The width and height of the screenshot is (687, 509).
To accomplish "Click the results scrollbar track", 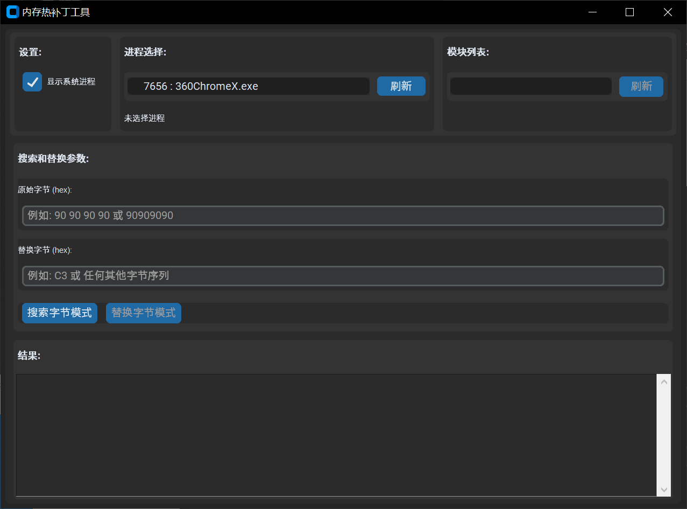I will (x=664, y=436).
